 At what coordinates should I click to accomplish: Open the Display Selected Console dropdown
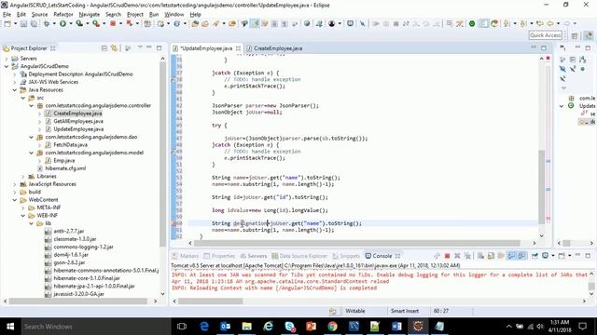coord(553,256)
